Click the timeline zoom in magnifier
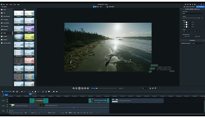205x118 pixels. tap(14, 92)
